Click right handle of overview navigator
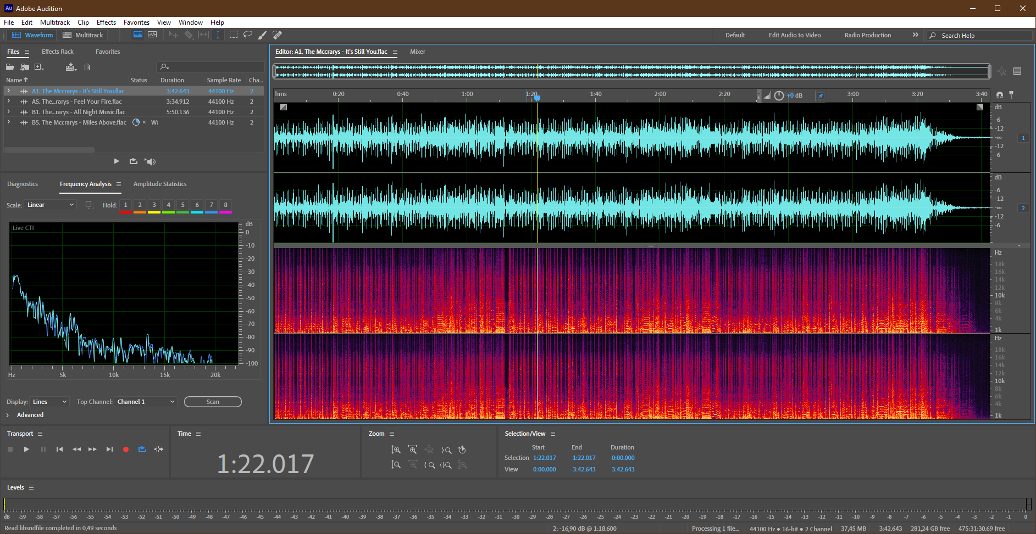This screenshot has height=534, width=1036. pyautogui.click(x=989, y=71)
